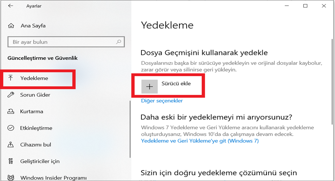This screenshot has height=181, width=335.
Task: Open Yedekleme ve Geri Yükleme'ye git link
Action: coord(200,141)
